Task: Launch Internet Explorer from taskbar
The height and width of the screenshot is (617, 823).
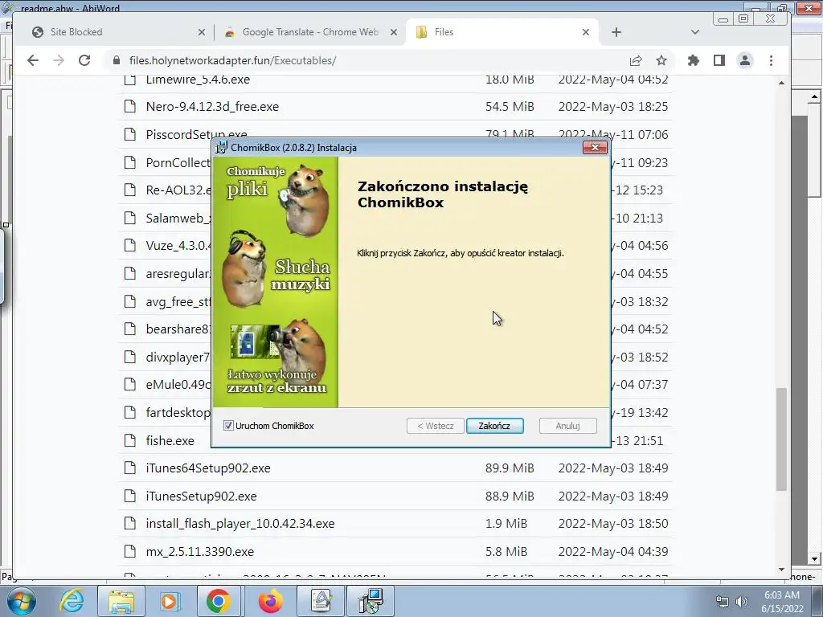Action: [x=72, y=601]
